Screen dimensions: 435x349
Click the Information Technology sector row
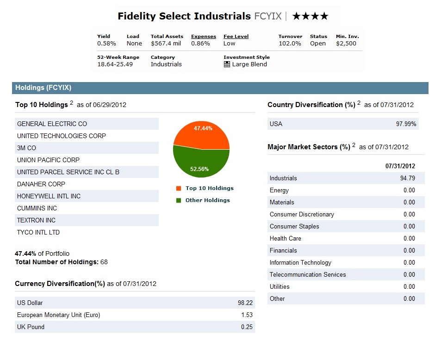[x=346, y=263]
